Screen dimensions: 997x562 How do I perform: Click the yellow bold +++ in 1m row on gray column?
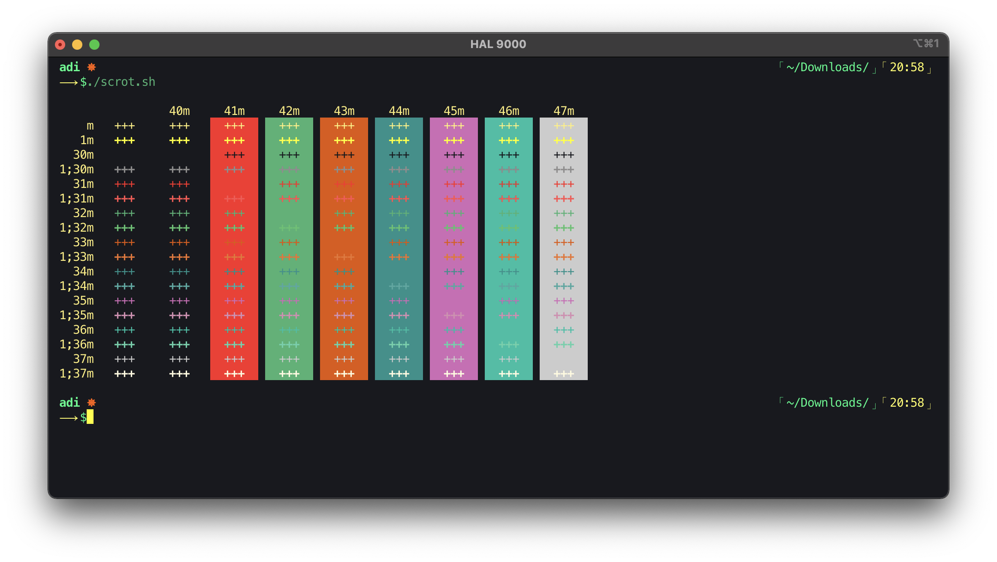click(x=564, y=140)
